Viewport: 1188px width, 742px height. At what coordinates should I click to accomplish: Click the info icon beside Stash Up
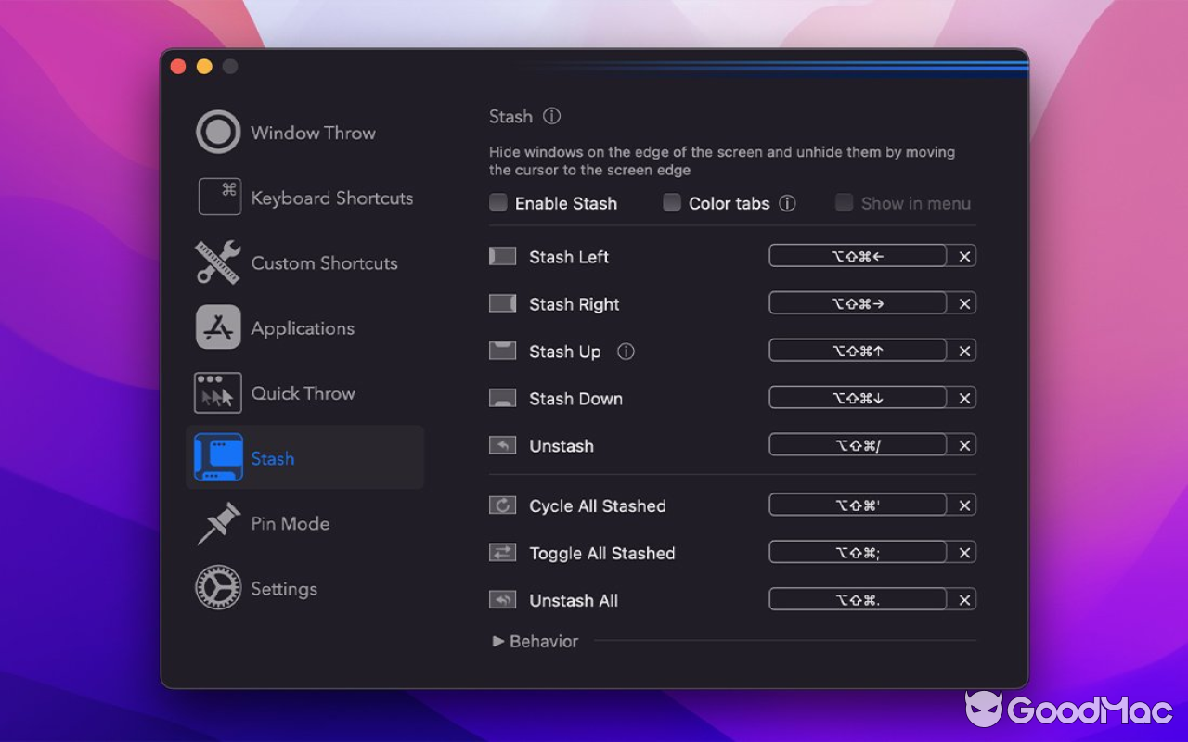(626, 352)
